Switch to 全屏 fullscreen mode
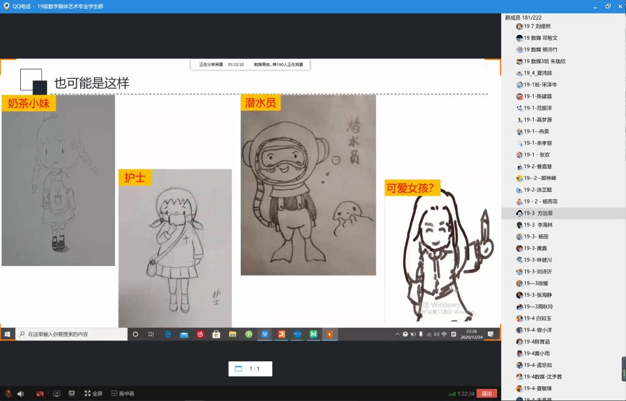 [x=94, y=394]
